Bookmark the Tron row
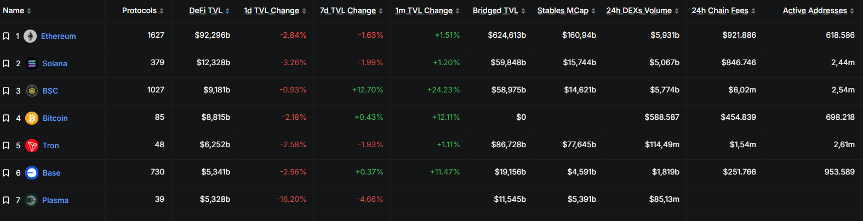863x221 pixels. tap(6, 146)
